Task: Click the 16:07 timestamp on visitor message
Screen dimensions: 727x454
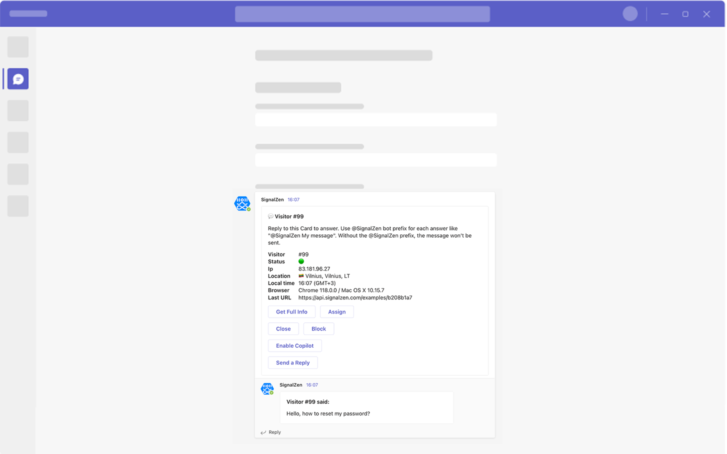Action: pos(312,385)
